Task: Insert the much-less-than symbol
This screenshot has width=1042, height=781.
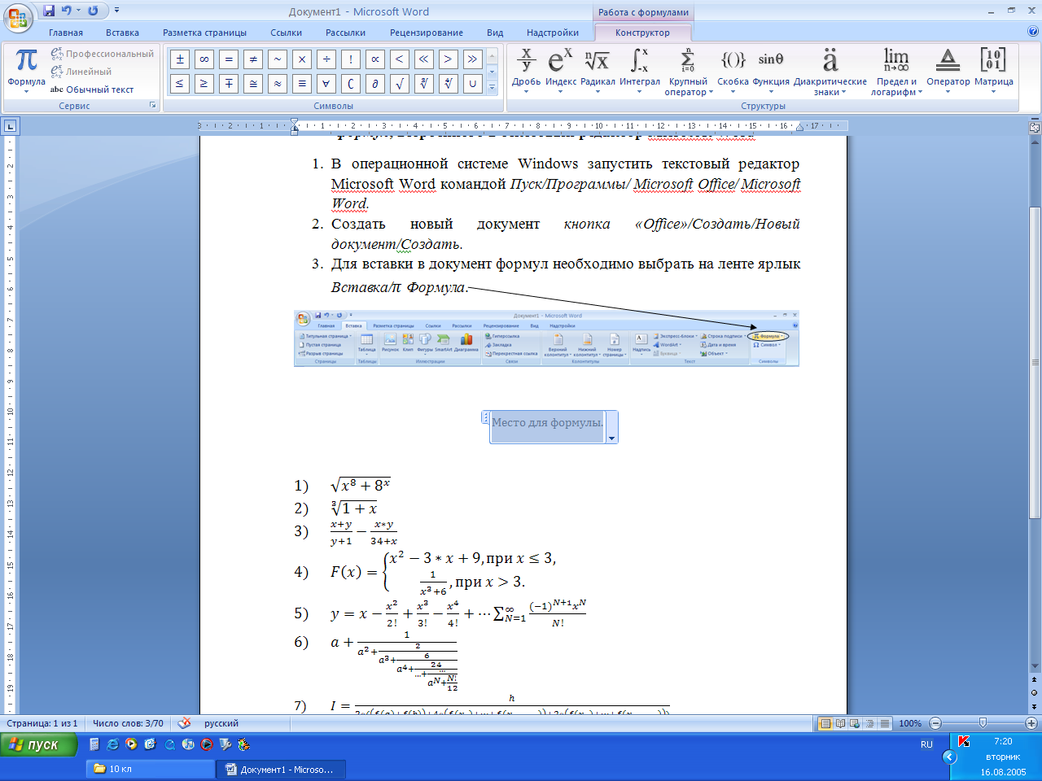Action: coord(424,59)
